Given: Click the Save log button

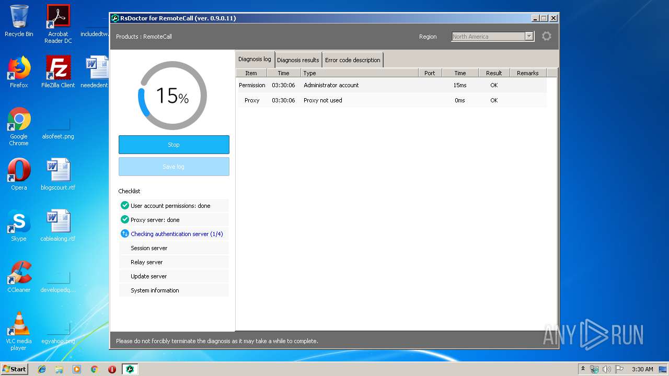Looking at the screenshot, I should coord(174,167).
